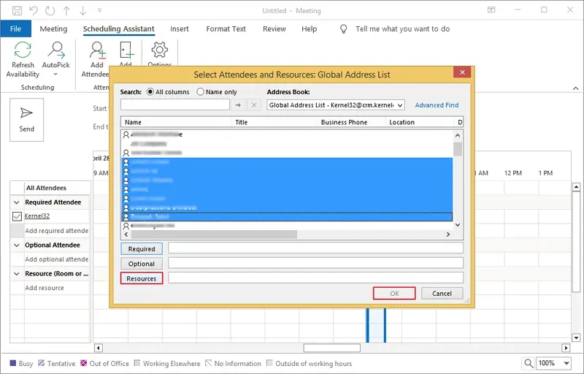
Task: Click the Resources button
Action: click(142, 278)
